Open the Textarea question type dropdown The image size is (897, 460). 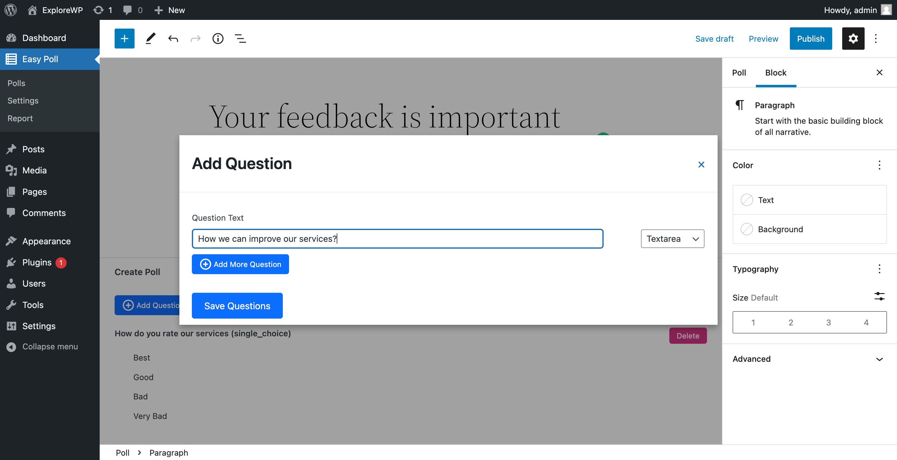[672, 239]
